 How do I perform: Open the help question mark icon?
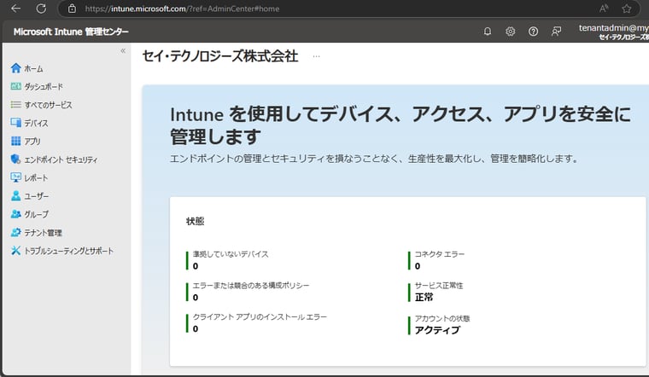click(533, 32)
